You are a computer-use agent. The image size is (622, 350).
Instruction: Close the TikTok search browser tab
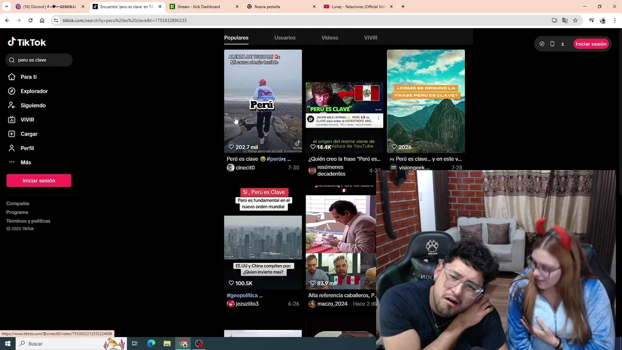pos(160,7)
